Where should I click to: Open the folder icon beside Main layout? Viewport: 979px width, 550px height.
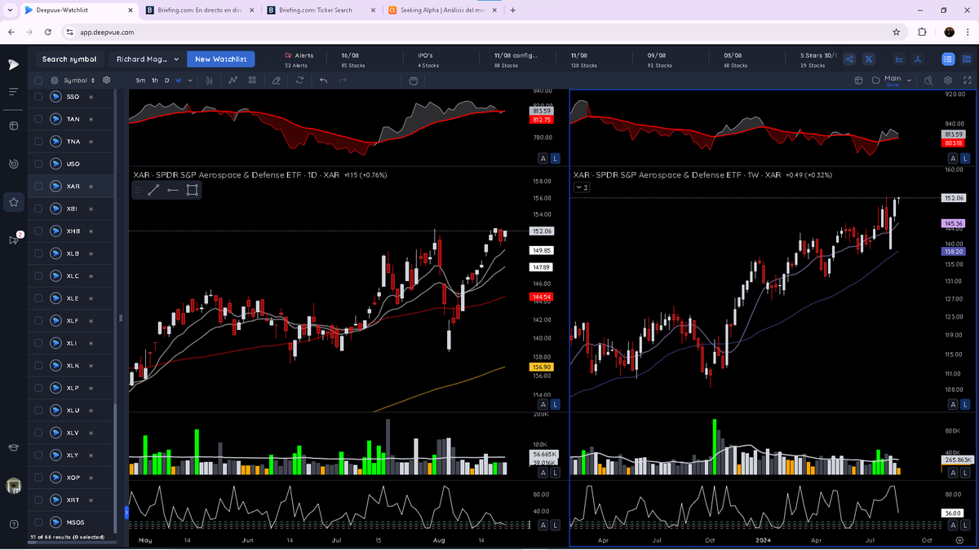click(875, 80)
